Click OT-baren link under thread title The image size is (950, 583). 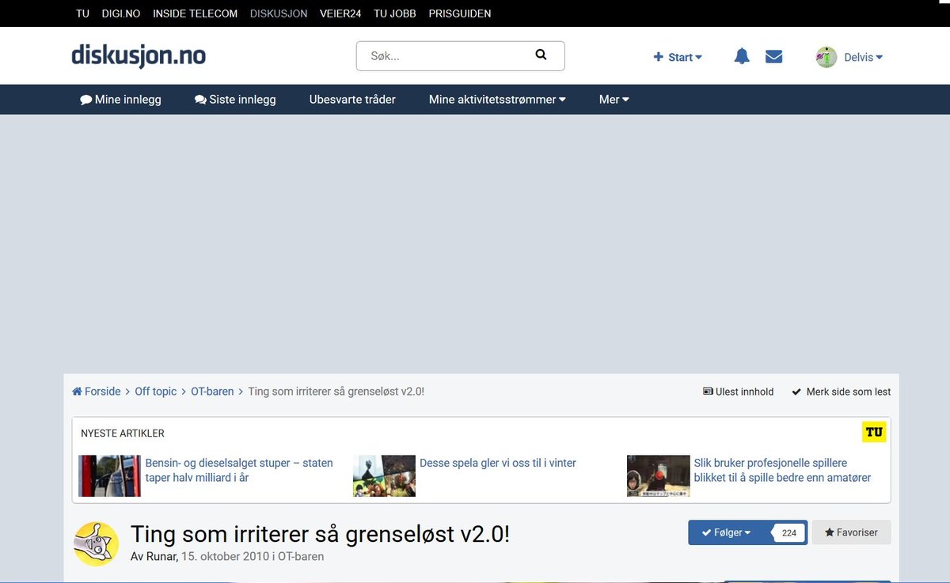pyautogui.click(x=301, y=556)
